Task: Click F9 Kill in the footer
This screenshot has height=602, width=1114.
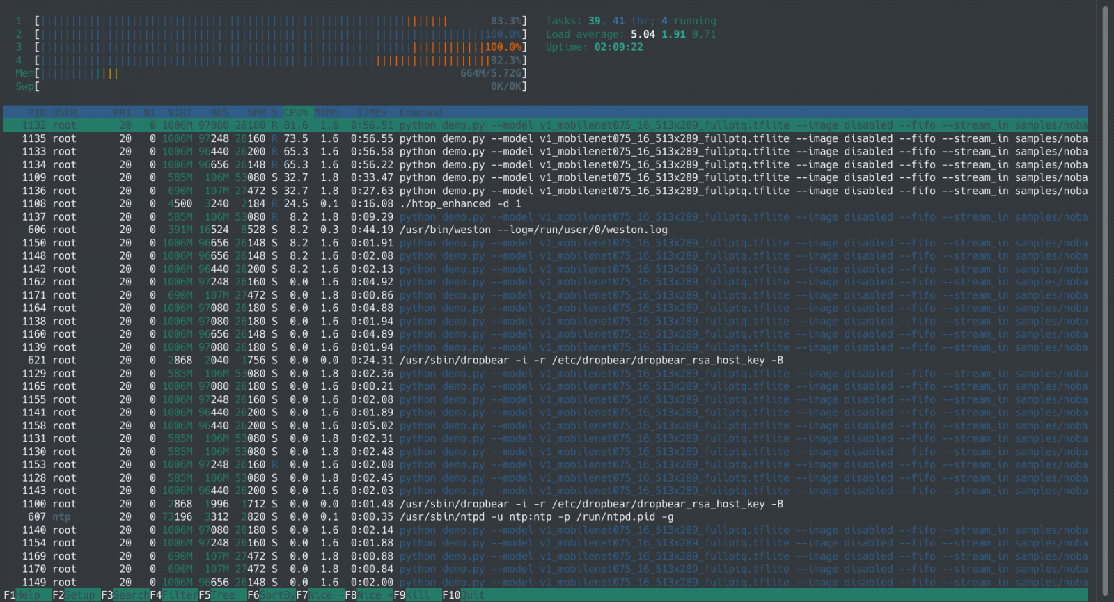Action: tap(418, 595)
